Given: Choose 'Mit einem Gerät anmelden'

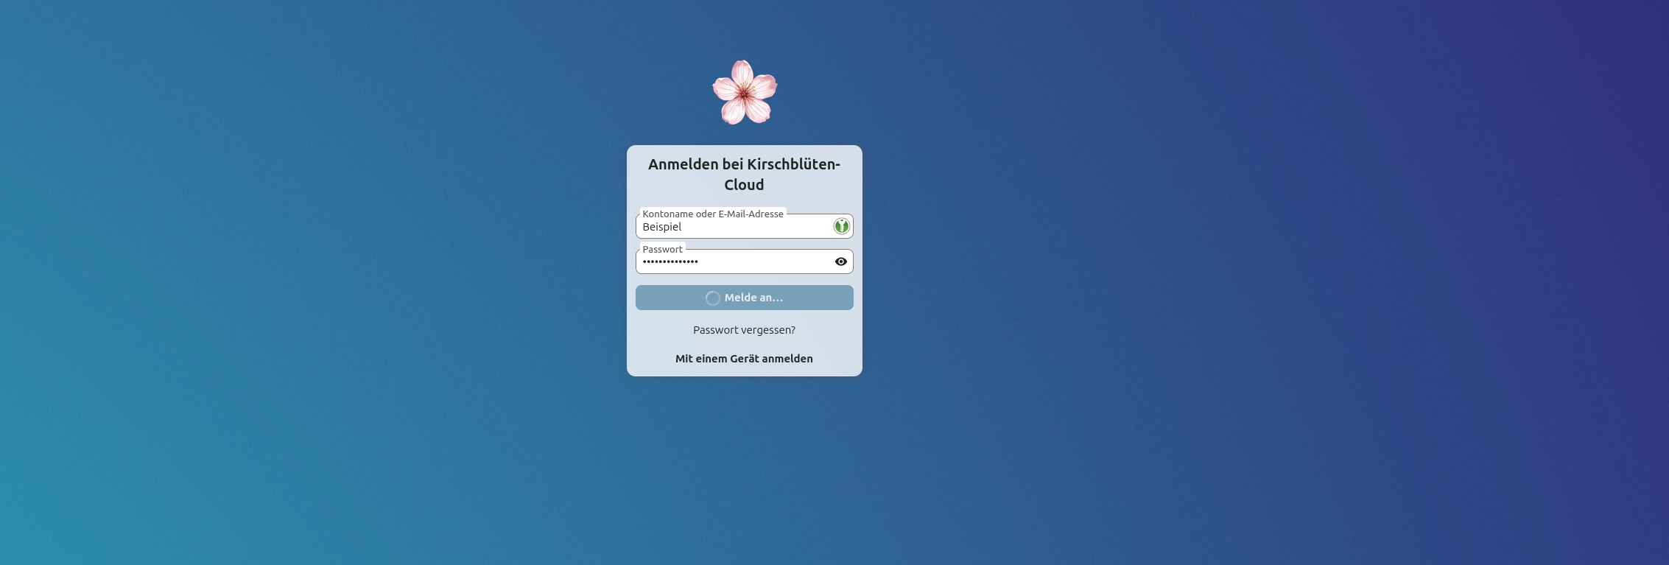Looking at the screenshot, I should click(x=744, y=359).
